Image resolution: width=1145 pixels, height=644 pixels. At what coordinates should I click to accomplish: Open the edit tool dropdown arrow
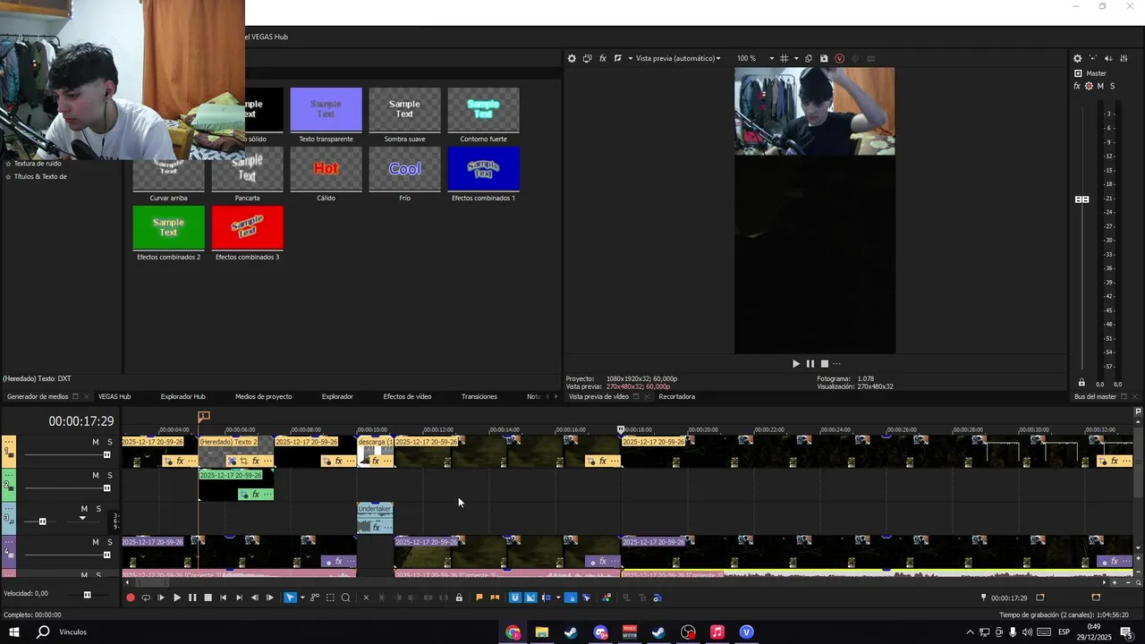click(302, 597)
